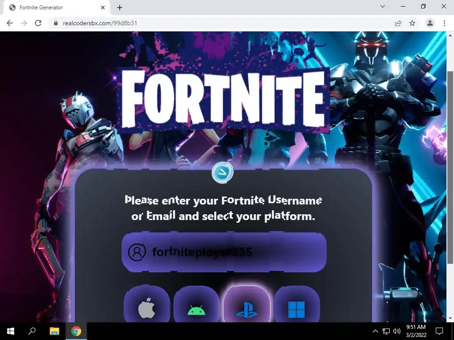Open the Chrome three-dot menu
The height and width of the screenshot is (340, 454).
[444, 23]
